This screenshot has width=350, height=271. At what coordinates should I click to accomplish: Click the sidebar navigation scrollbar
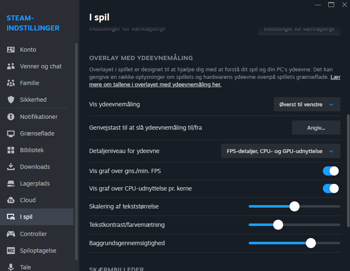click(x=76, y=152)
